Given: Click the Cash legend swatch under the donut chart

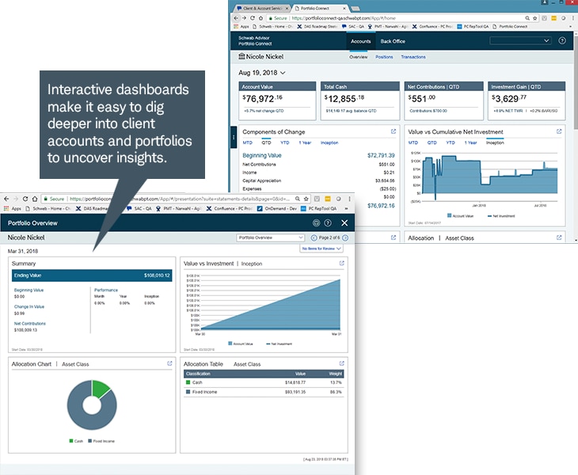Looking at the screenshot, I should [x=71, y=441].
